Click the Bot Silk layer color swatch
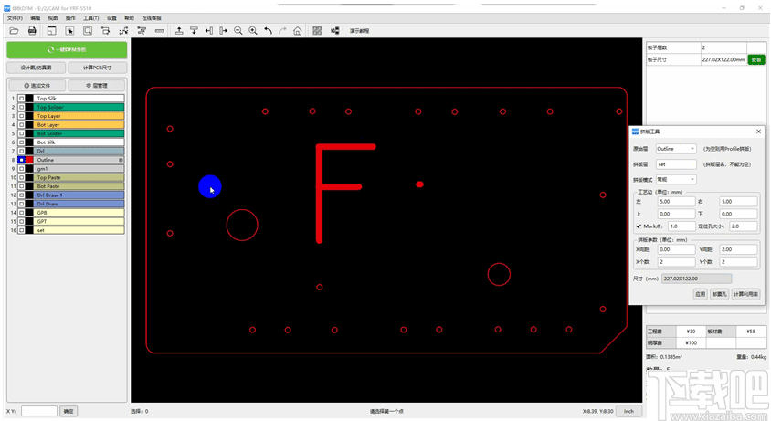Screen dimensions: 771x421 (29, 142)
